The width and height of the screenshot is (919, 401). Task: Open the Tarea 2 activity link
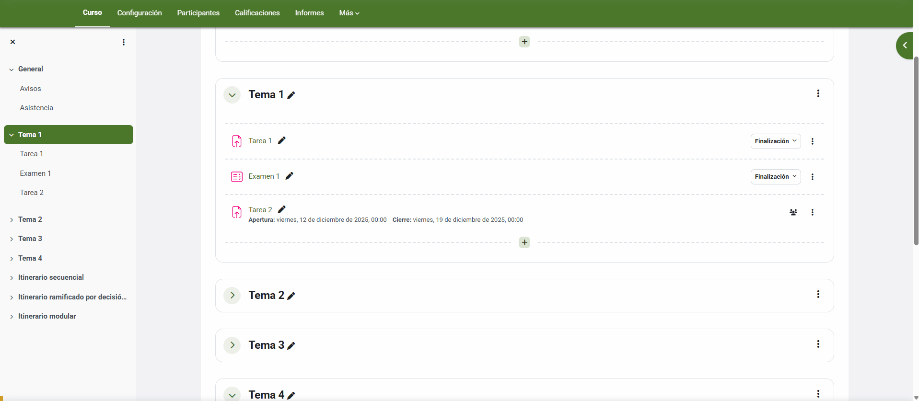coord(260,210)
